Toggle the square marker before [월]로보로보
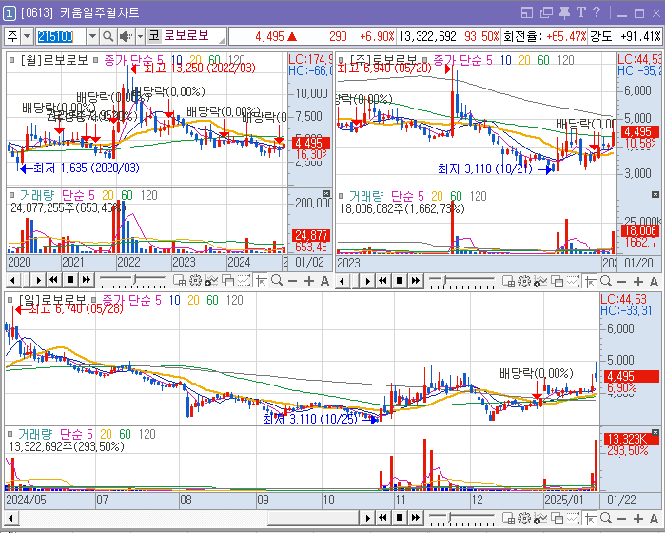The height and width of the screenshot is (533, 665). point(11,60)
